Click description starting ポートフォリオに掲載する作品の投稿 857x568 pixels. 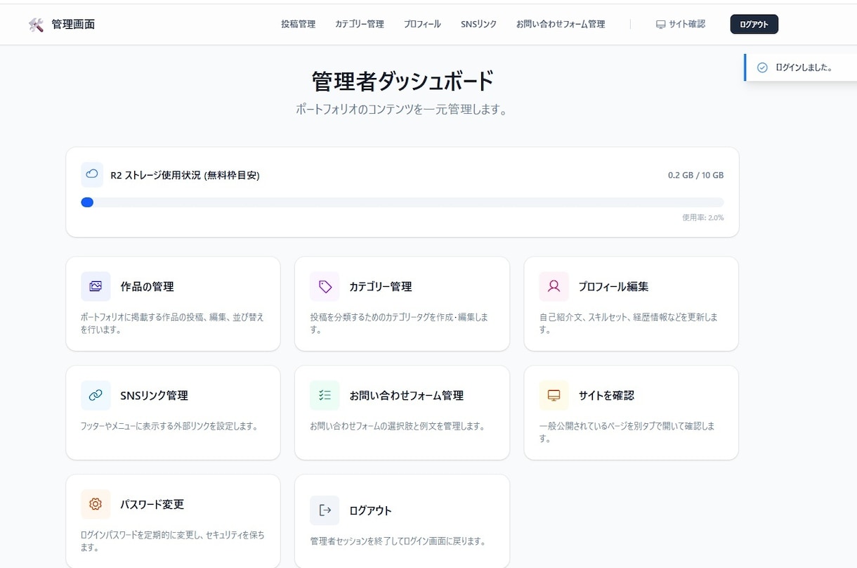pyautogui.click(x=173, y=323)
